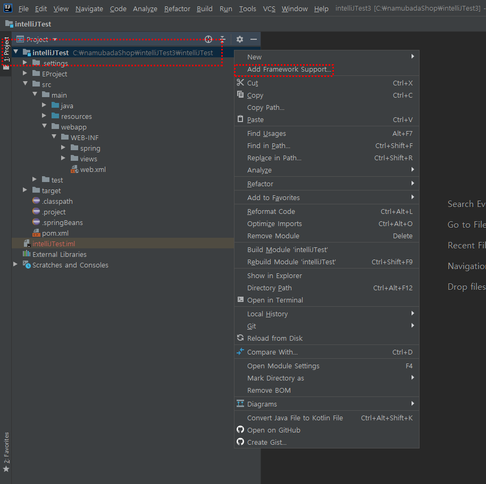
Task: Select Show in Explorer
Action: pyautogui.click(x=326, y=275)
